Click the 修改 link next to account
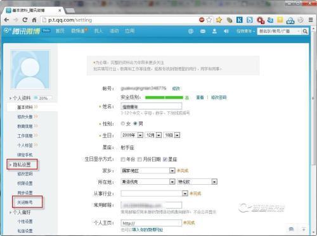 [176, 89]
